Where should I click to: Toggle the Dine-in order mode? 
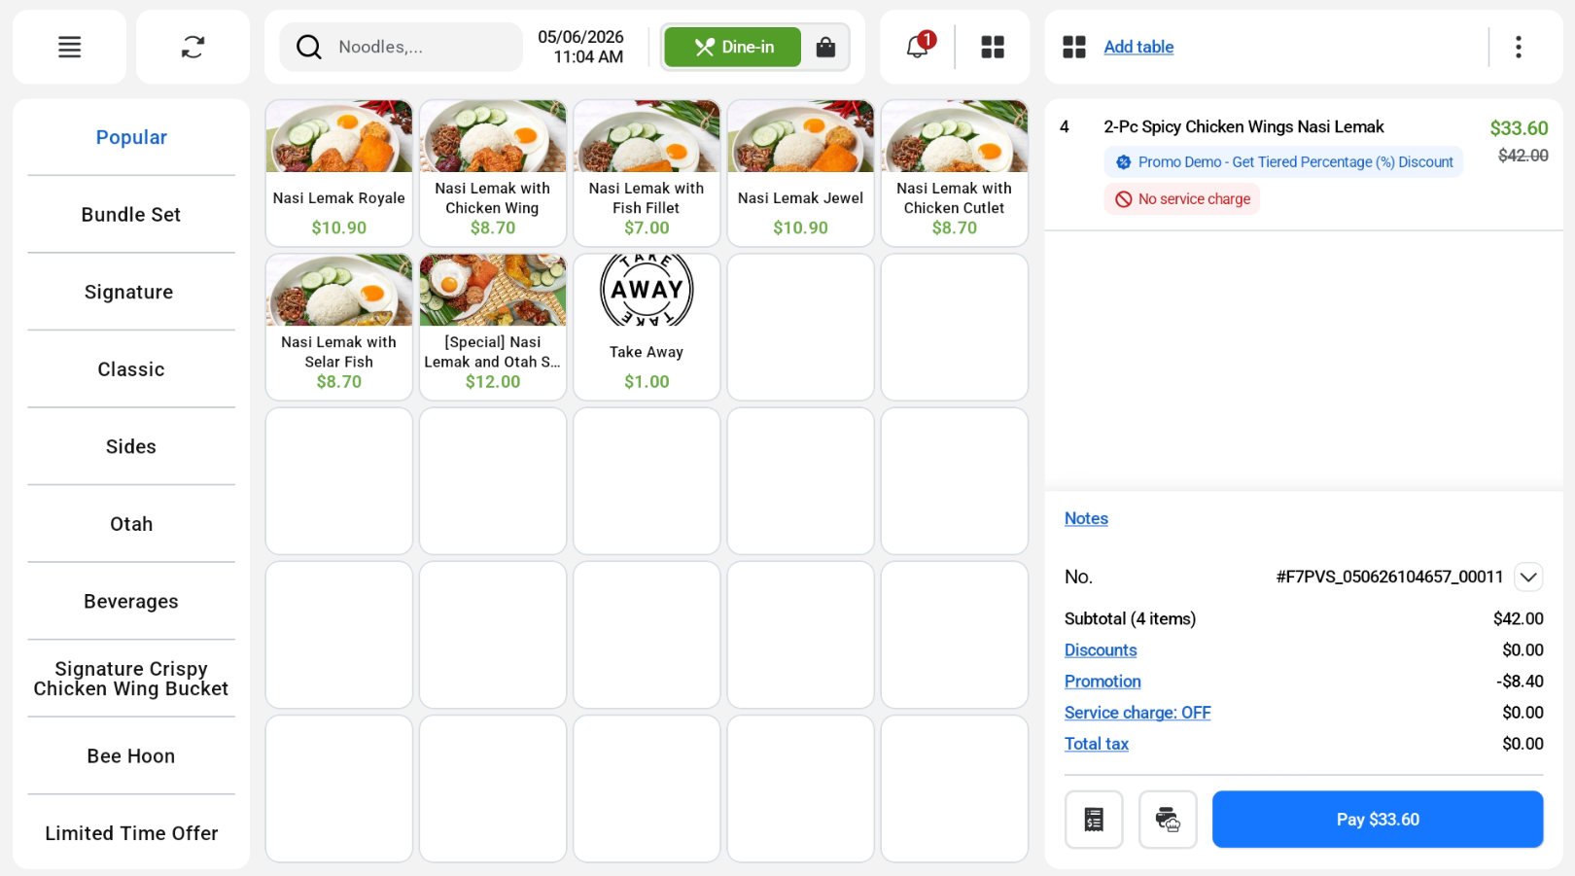click(x=733, y=47)
